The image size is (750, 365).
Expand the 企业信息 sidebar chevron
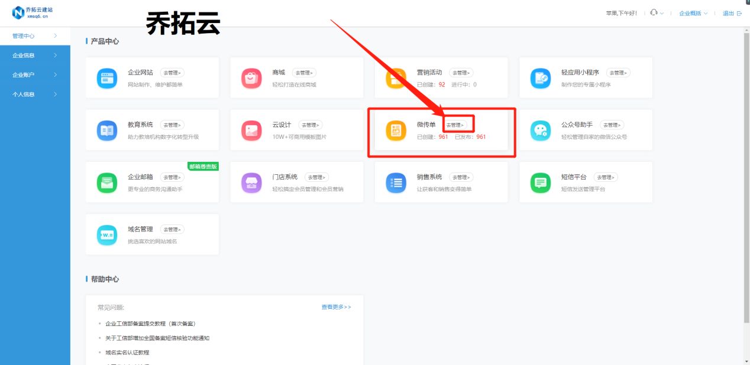[x=55, y=56]
